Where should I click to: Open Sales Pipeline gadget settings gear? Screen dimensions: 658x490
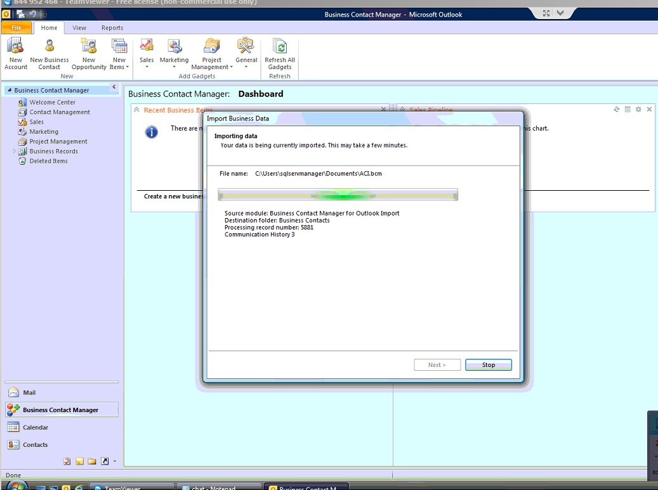pyautogui.click(x=638, y=110)
